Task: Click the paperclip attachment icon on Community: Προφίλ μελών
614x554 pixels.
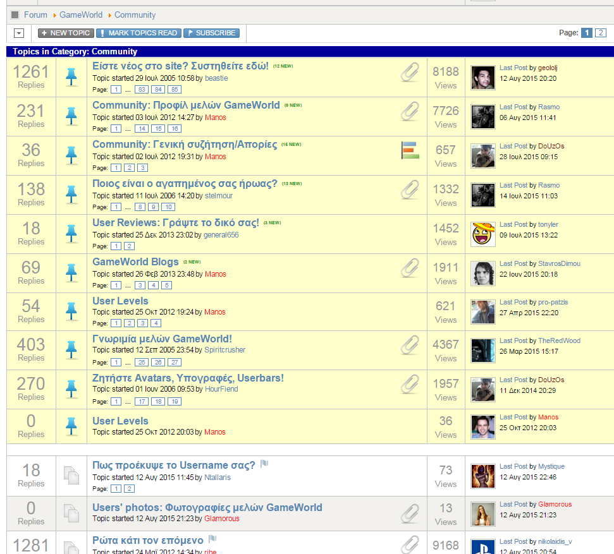Action: [x=410, y=111]
